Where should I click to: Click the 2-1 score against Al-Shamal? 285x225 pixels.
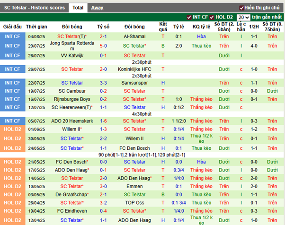(103, 36)
